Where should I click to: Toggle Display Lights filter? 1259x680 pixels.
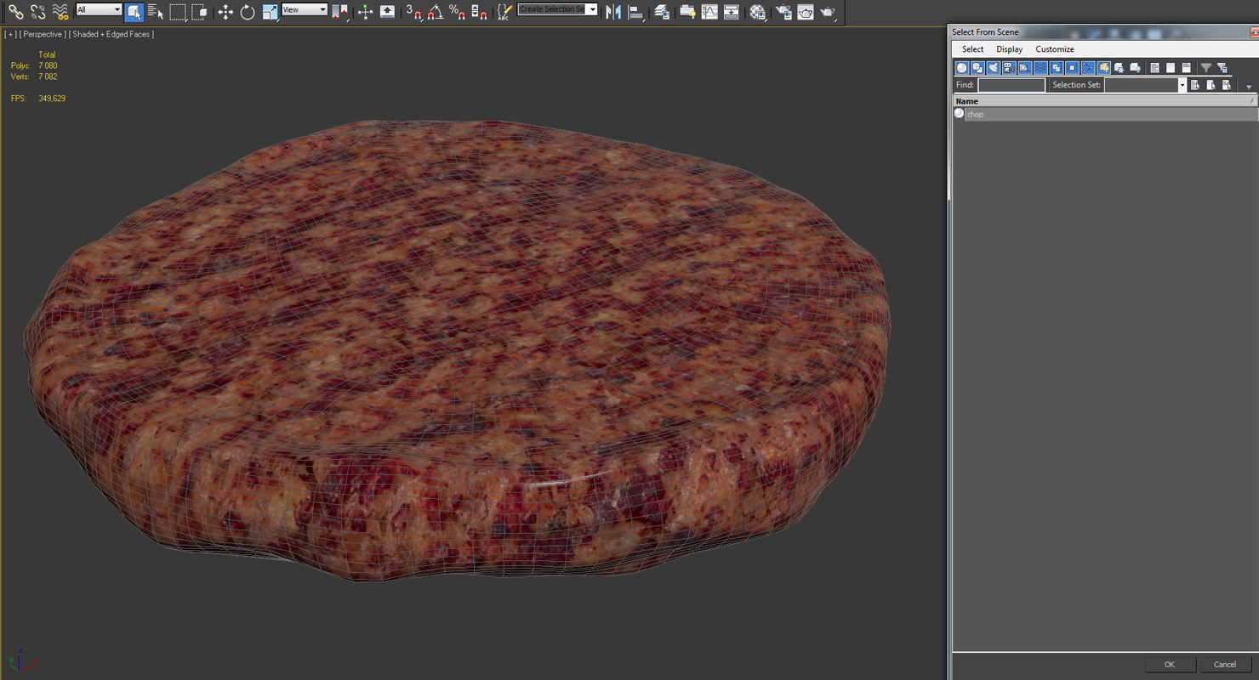(x=994, y=68)
